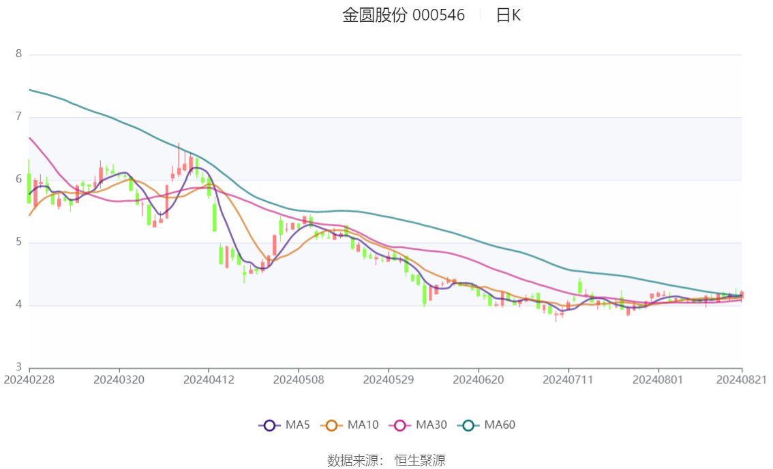
Task: Click the y-axis value 6
Action: click(18, 179)
